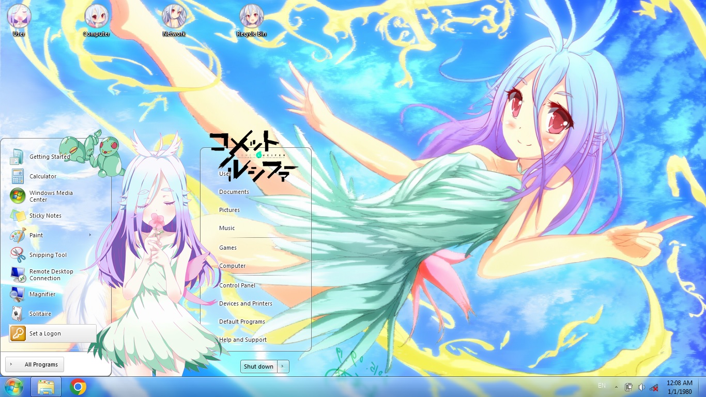Open the volume speaker tray icon
Viewport: 706px width, 397px height.
coord(641,387)
